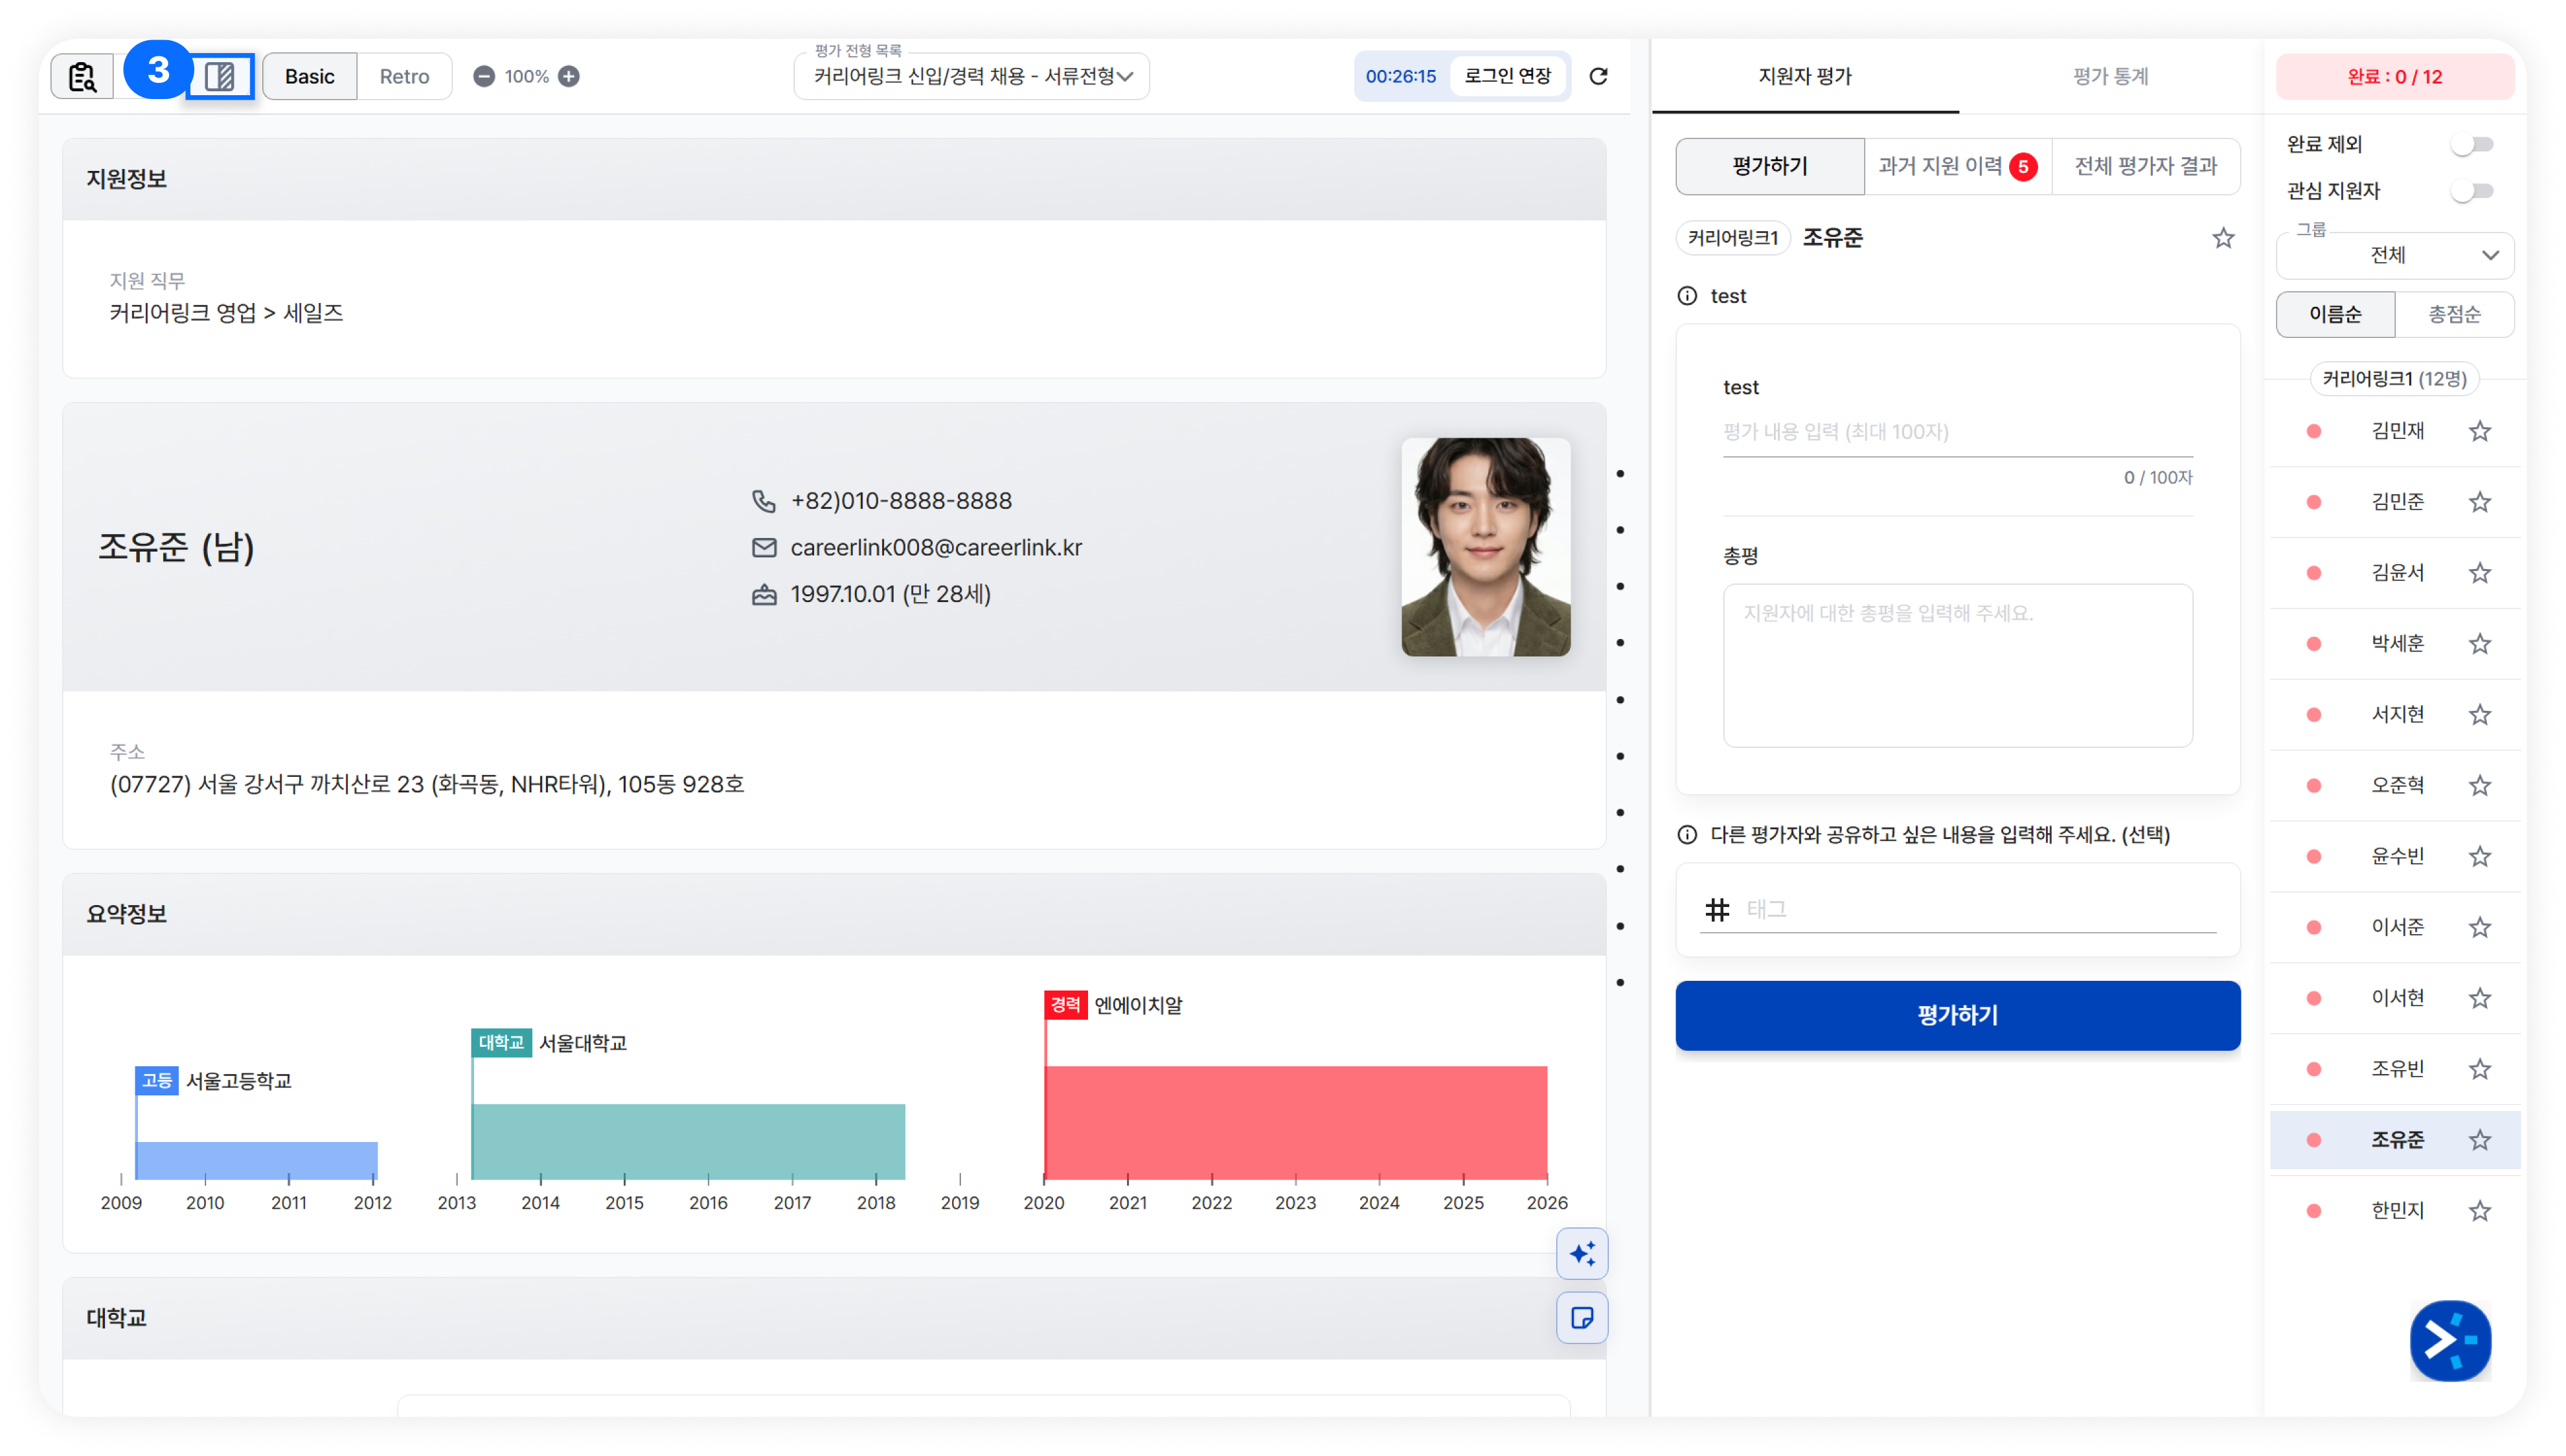The image size is (2566, 1456).
Task: Click the blue 평가하기 submit button
Action: pyautogui.click(x=1957, y=1015)
